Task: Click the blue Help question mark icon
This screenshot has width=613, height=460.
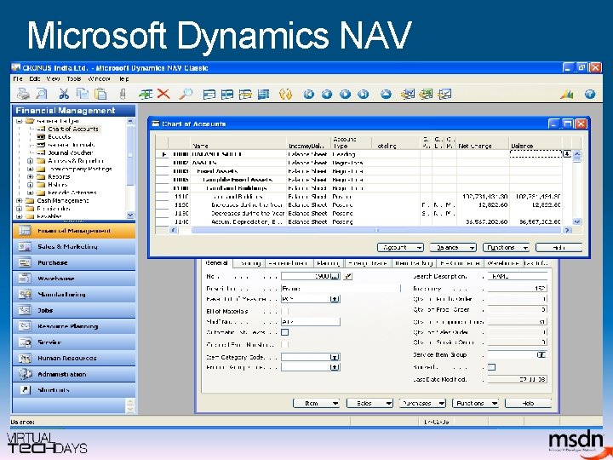Action: (x=590, y=94)
